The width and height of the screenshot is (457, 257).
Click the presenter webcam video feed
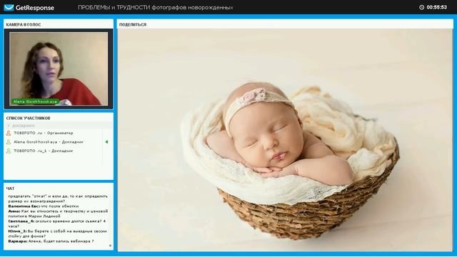(x=59, y=69)
